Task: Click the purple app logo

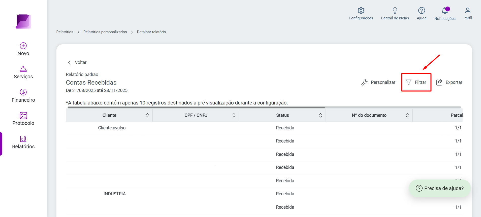Action: point(23,21)
